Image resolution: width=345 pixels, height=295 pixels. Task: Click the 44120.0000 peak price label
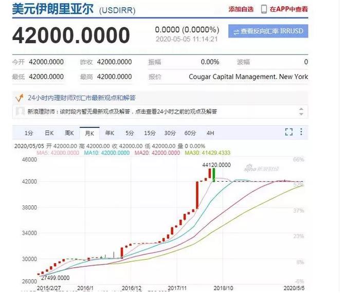coord(216,165)
